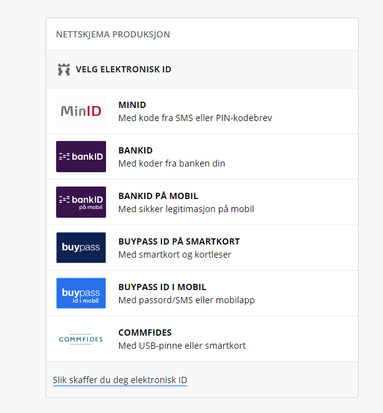The width and height of the screenshot is (383, 413).
Task: Click 'Med passord/SMS eller mobilapp' description
Action: (x=187, y=300)
